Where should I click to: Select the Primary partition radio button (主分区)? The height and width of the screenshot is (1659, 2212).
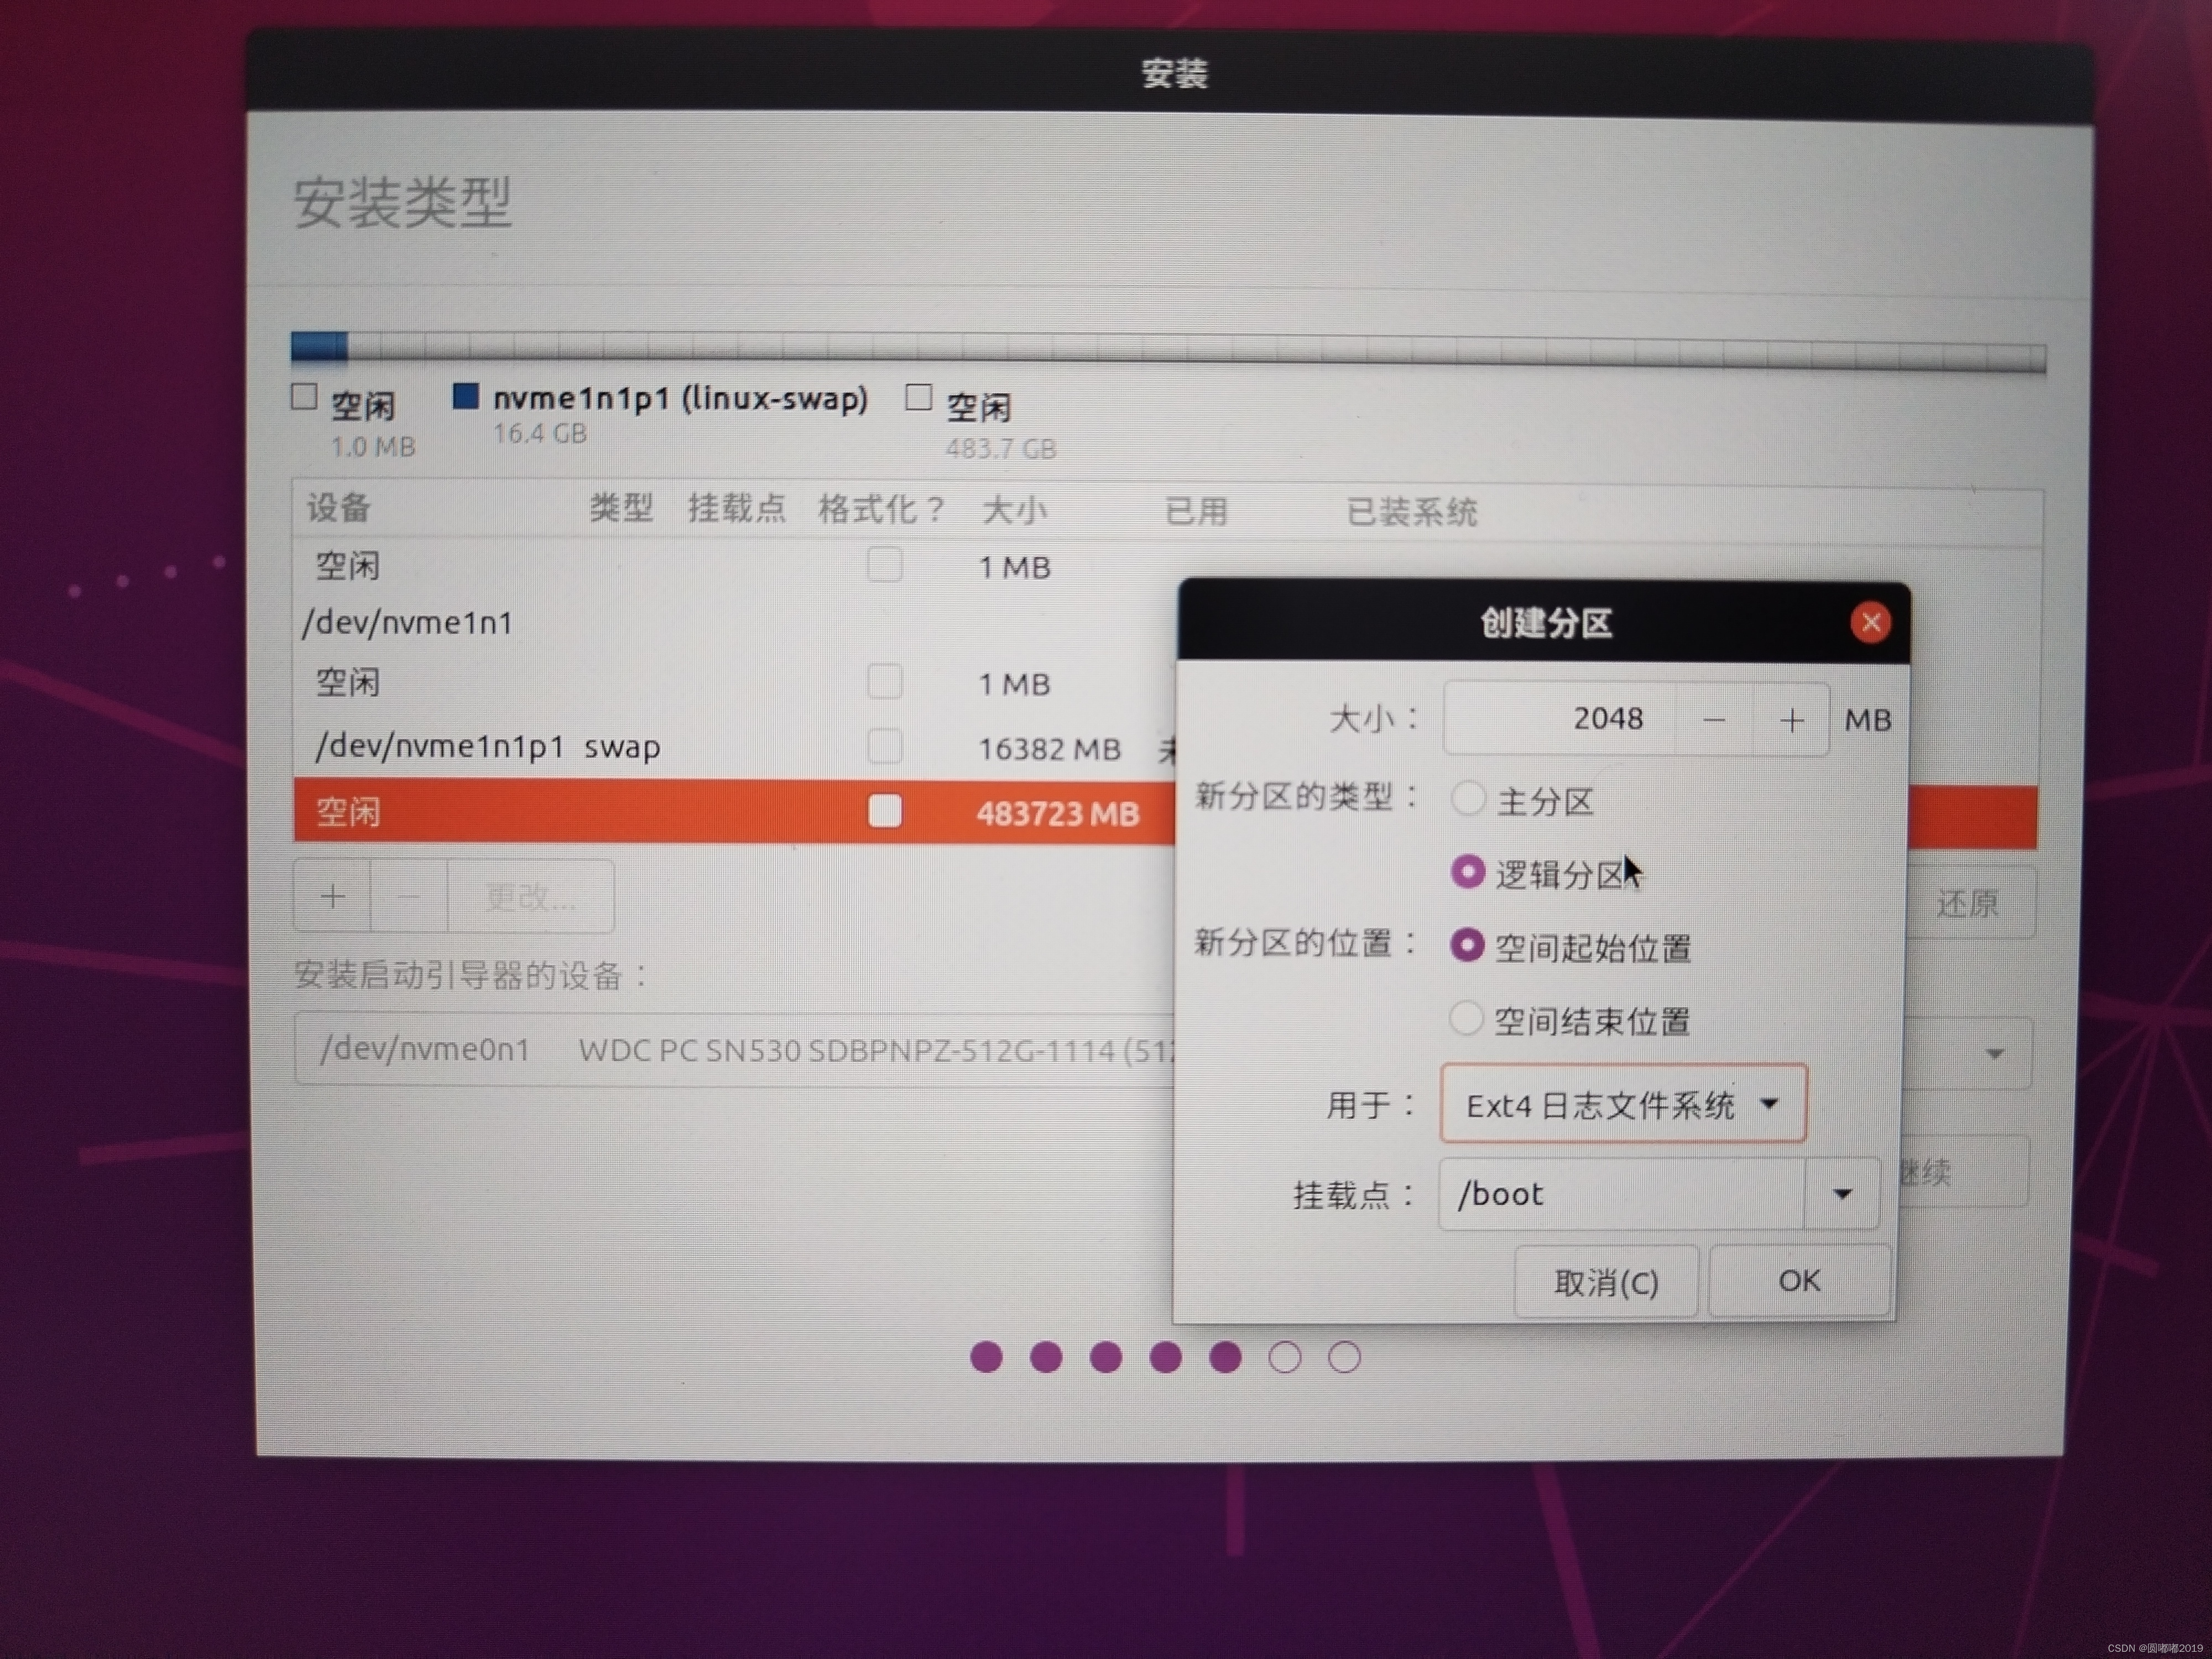(1467, 799)
